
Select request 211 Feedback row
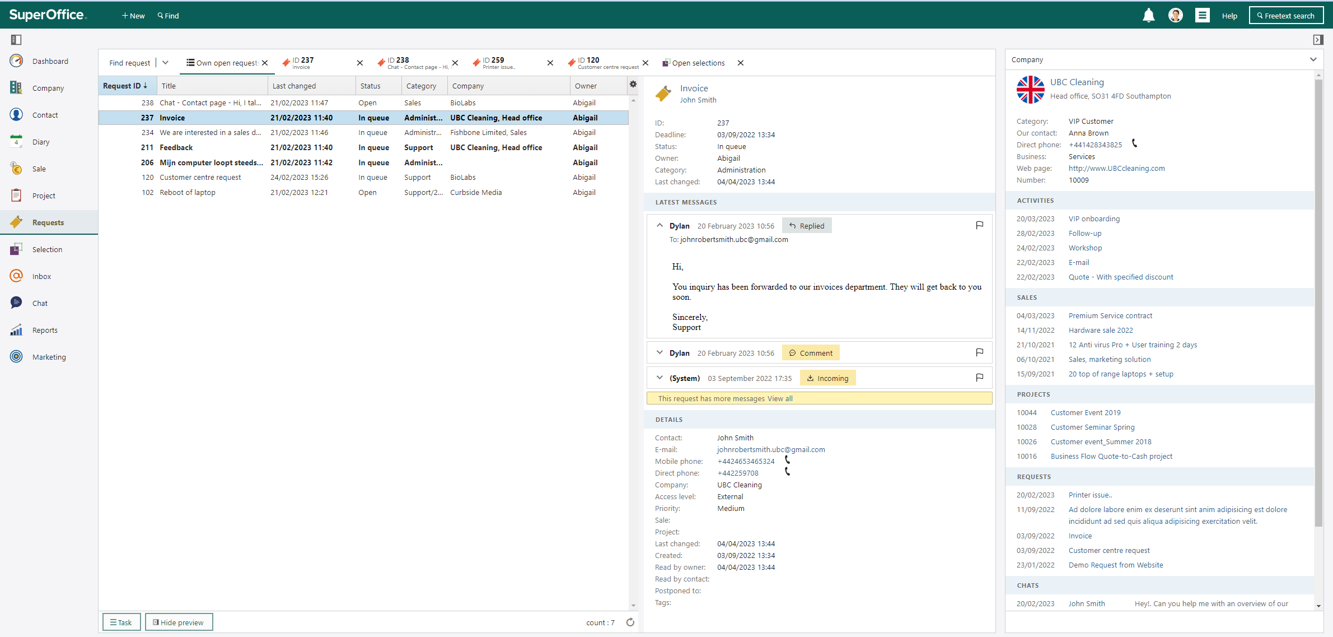pos(364,147)
